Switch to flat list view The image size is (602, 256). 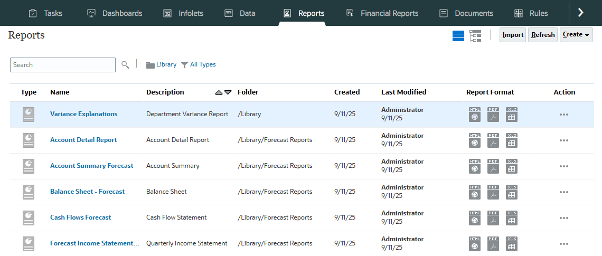(x=458, y=35)
